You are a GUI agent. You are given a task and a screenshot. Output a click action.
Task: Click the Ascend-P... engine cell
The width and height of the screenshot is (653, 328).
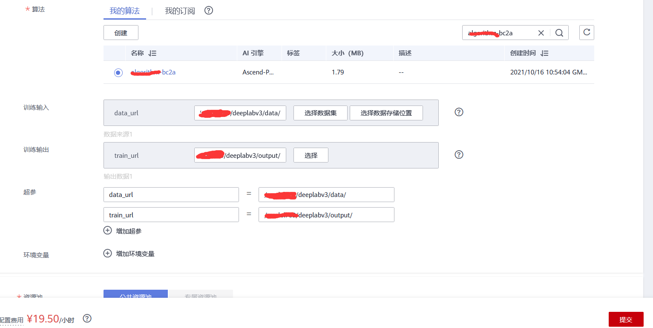coord(258,72)
